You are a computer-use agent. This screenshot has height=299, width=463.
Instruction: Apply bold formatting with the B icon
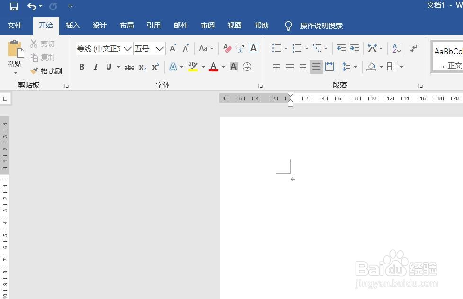(x=81, y=67)
